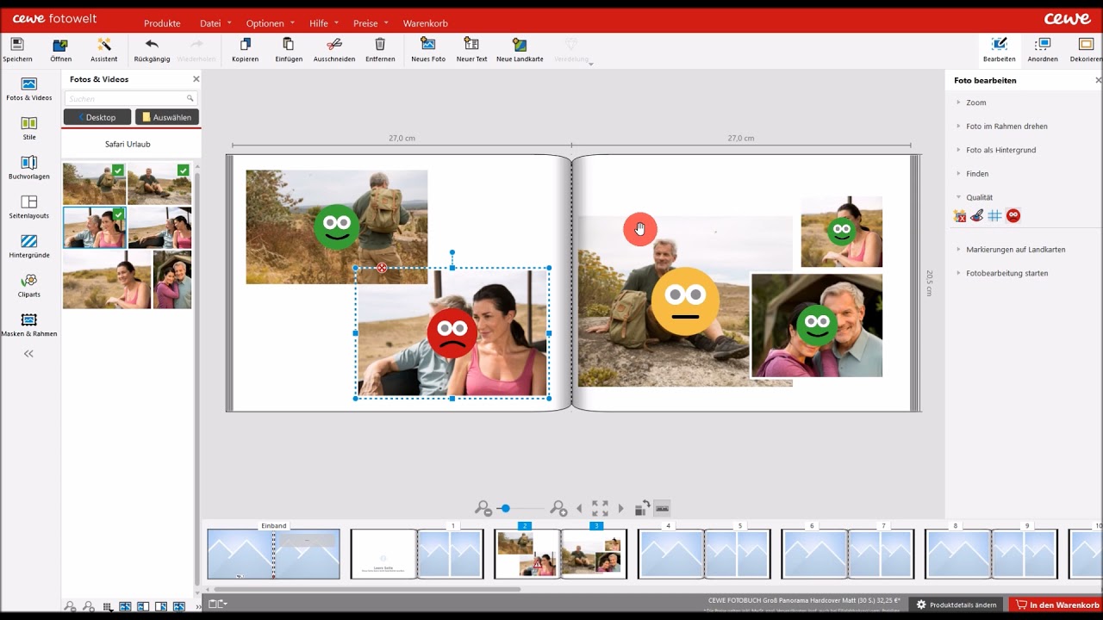Click the rotate layout icon beside the page-strip toggle
This screenshot has height=620, width=1103.
pyautogui.click(x=642, y=509)
